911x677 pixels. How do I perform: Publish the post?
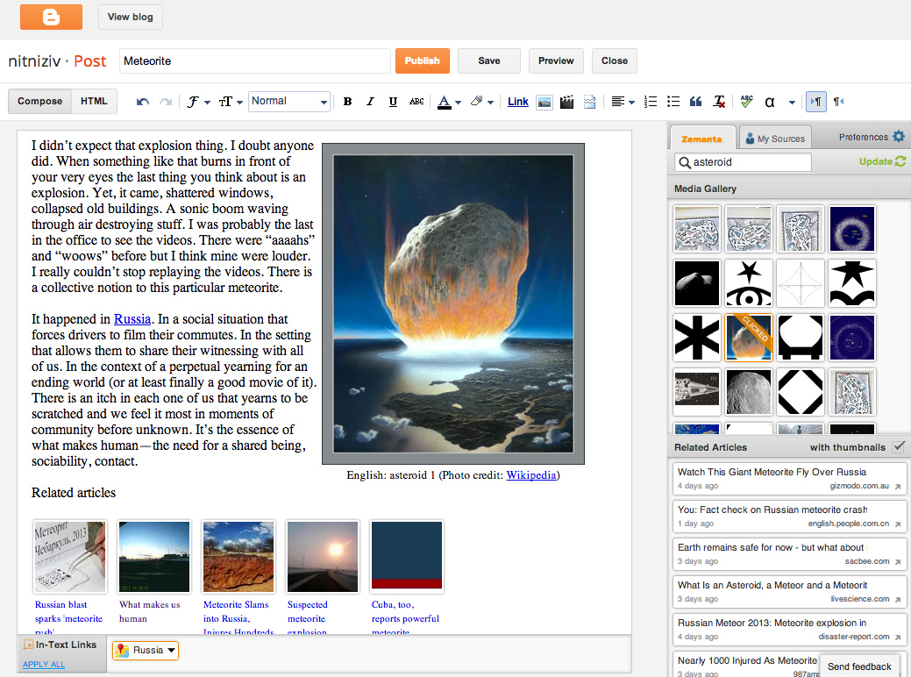[423, 61]
